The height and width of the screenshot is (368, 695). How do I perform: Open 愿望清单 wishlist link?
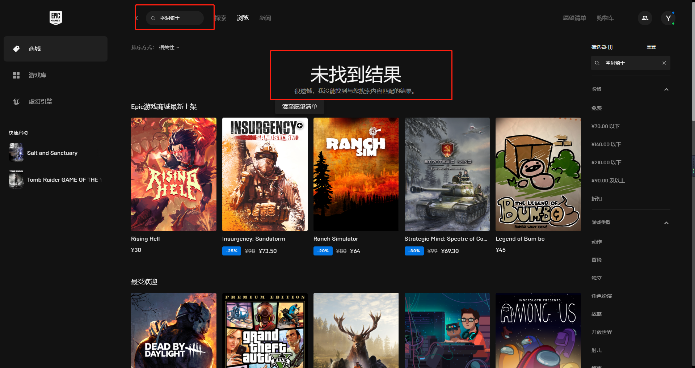pos(574,18)
